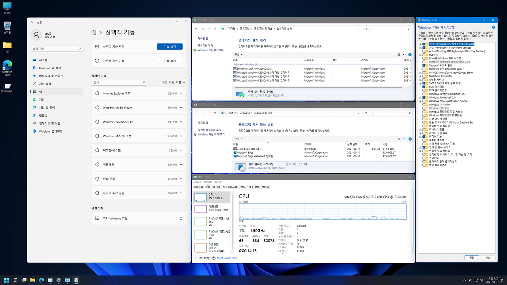
Task: Click 기록 보기 button
Action: (x=170, y=61)
